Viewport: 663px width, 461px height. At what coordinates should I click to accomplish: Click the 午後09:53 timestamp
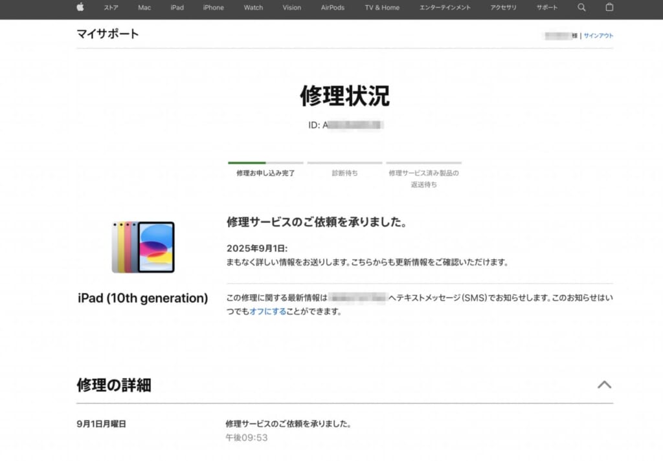tap(247, 438)
